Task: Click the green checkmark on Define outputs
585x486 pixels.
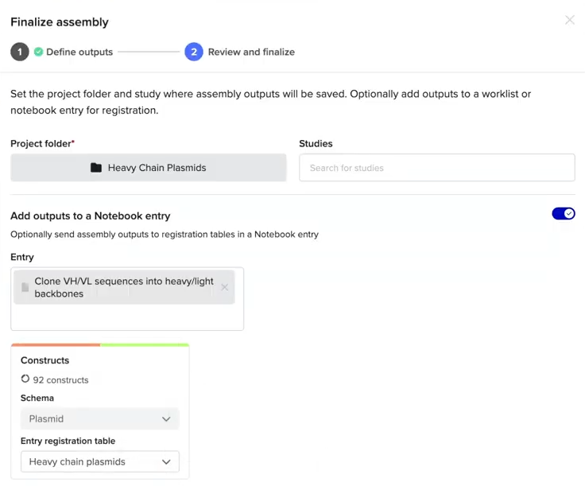Action: [x=38, y=52]
